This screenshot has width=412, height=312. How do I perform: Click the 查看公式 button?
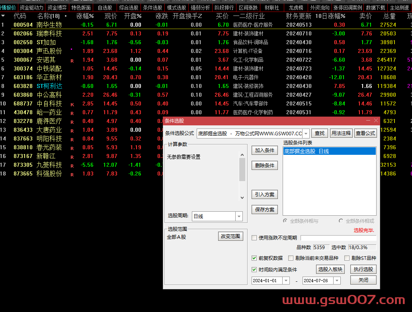tap(365, 133)
